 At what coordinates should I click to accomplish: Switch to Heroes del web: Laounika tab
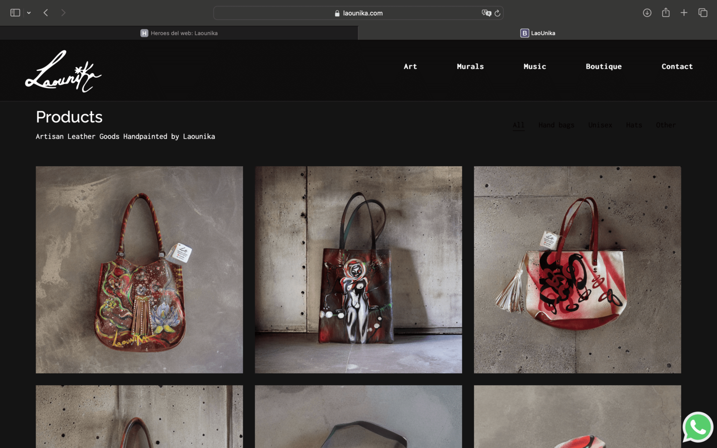point(179,33)
